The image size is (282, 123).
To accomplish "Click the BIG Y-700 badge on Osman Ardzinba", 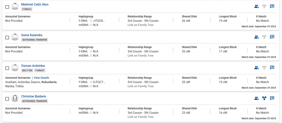I will pos(27,70).
